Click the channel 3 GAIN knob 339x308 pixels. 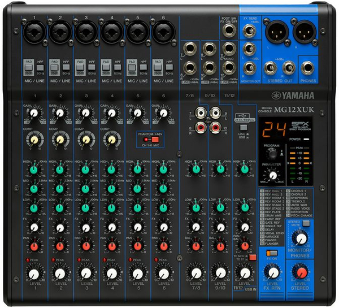[86, 113]
